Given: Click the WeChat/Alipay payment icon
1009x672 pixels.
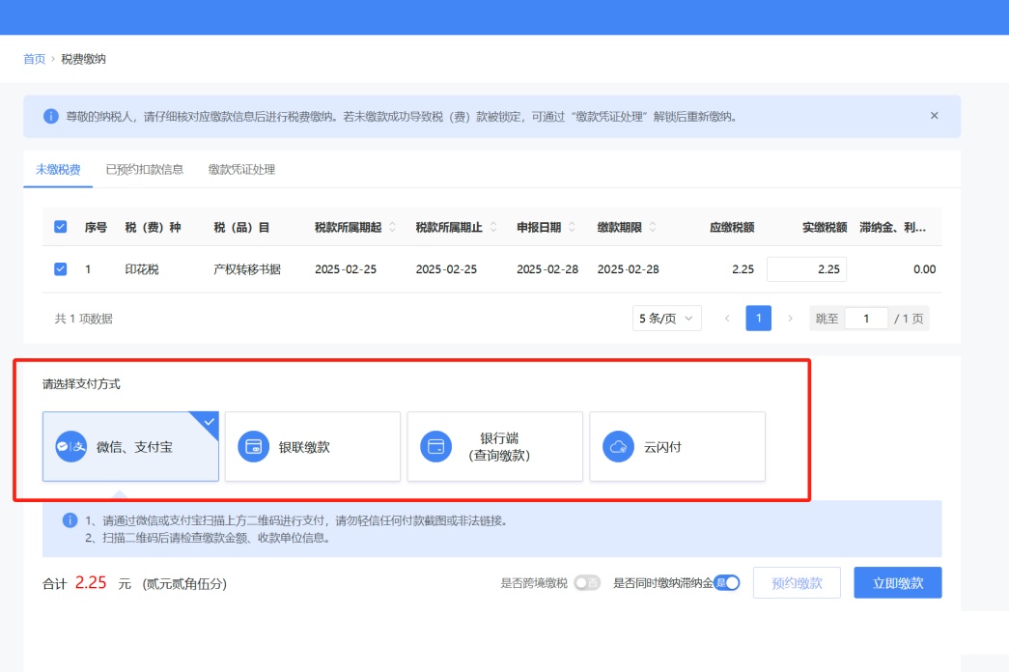Looking at the screenshot, I should (x=71, y=447).
